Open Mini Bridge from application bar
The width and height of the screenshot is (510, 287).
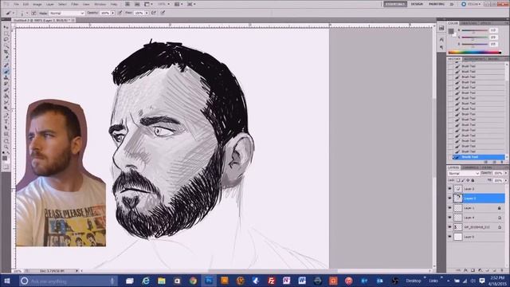point(137,4)
